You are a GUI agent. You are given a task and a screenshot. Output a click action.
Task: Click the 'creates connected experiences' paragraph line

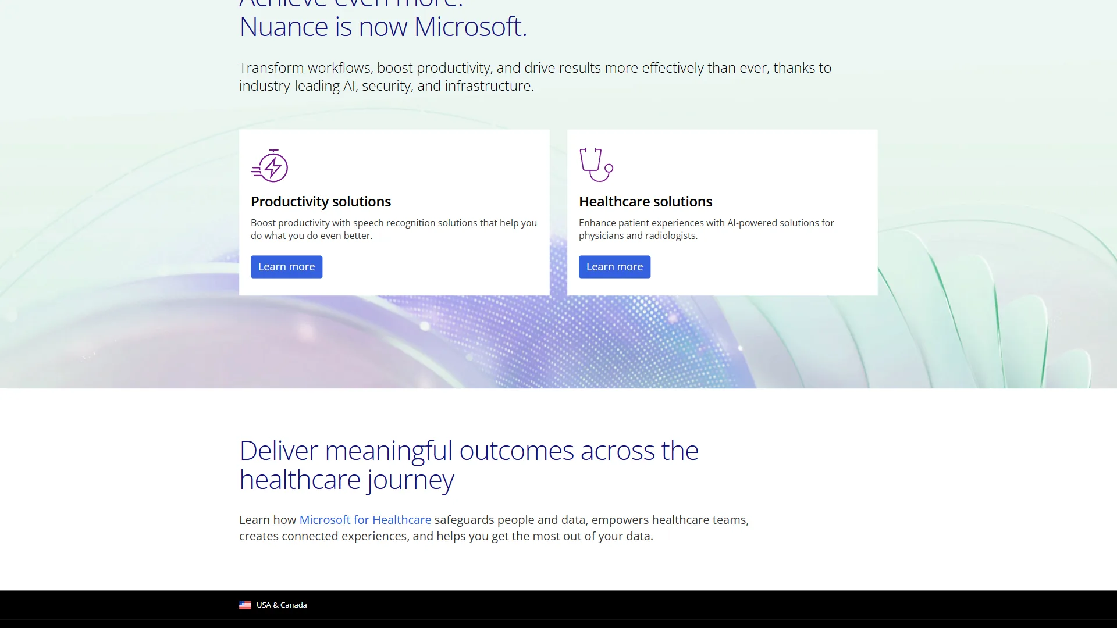[446, 536]
